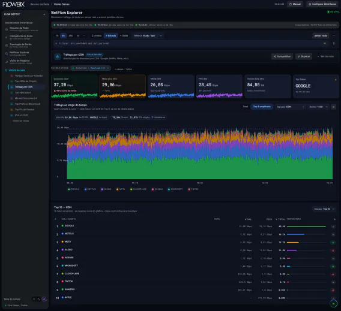The height and width of the screenshot is (311, 341).
Task: Click the Tráfego por CDN view icon
Action: [58, 57]
